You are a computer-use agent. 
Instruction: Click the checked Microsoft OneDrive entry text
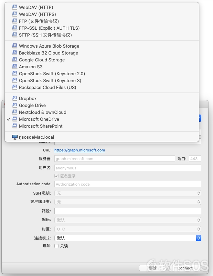click(x=39, y=119)
